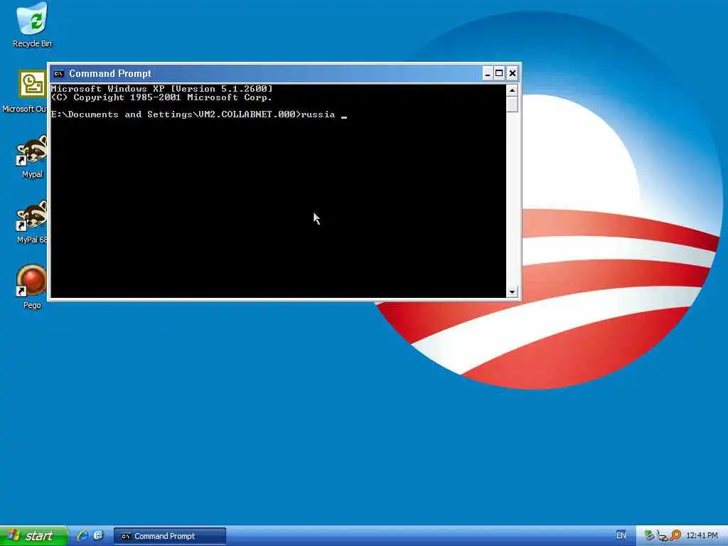Viewport: 728px width, 546px height.
Task: Click the typed 'russia' command text
Action: pyautogui.click(x=318, y=114)
